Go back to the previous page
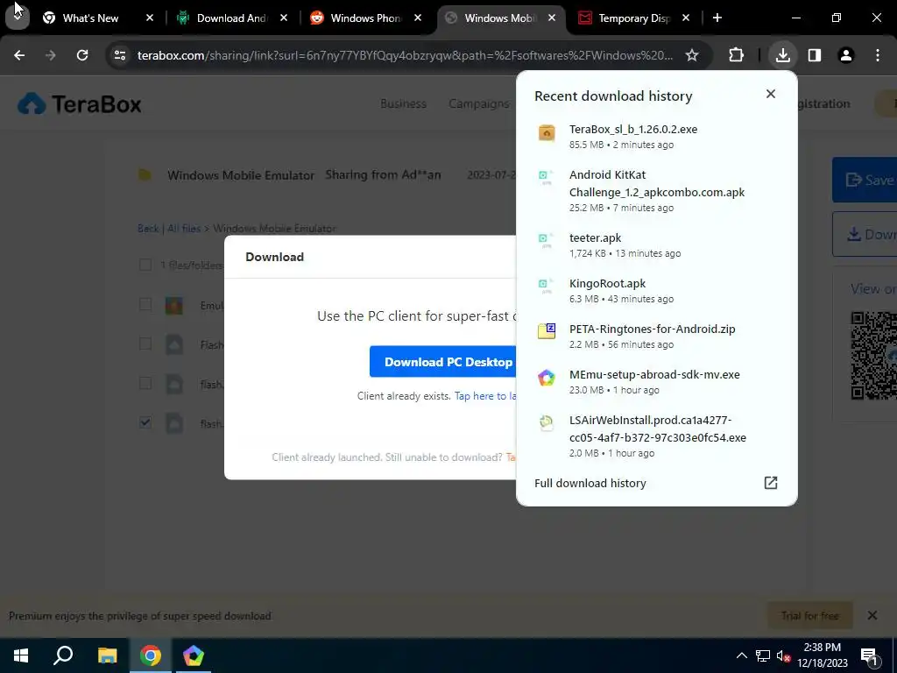This screenshot has height=673, width=897. pyautogui.click(x=19, y=55)
